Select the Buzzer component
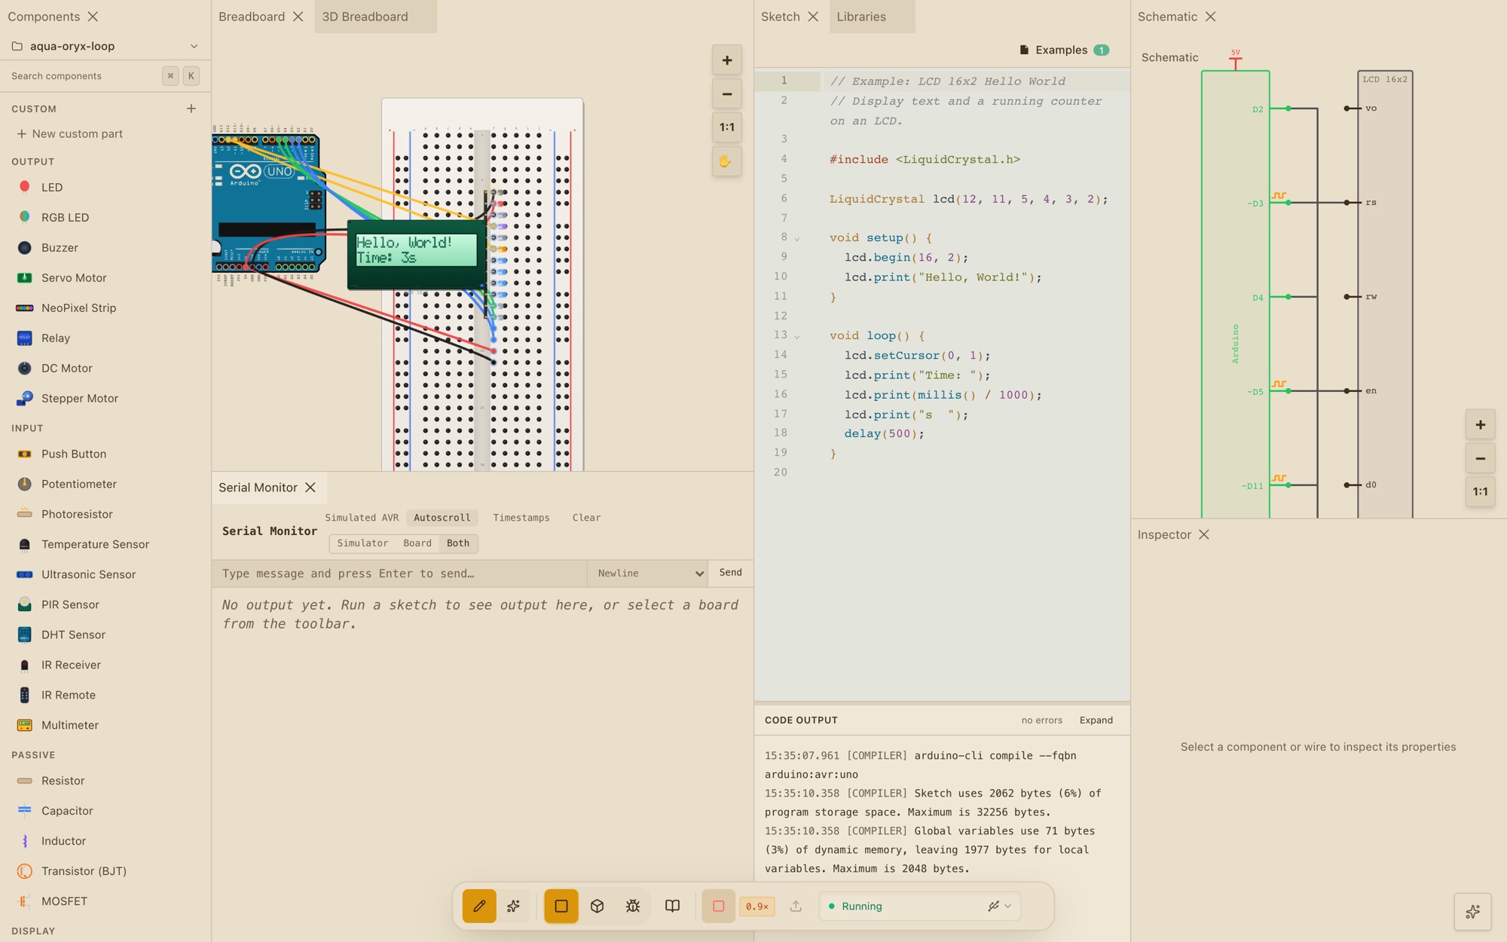1507x942 pixels. [x=105, y=247]
